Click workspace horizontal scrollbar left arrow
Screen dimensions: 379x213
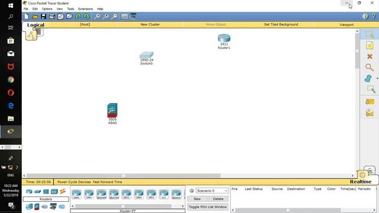pos(24,176)
